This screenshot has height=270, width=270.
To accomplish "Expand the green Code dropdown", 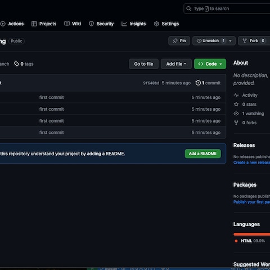I will [x=210, y=64].
